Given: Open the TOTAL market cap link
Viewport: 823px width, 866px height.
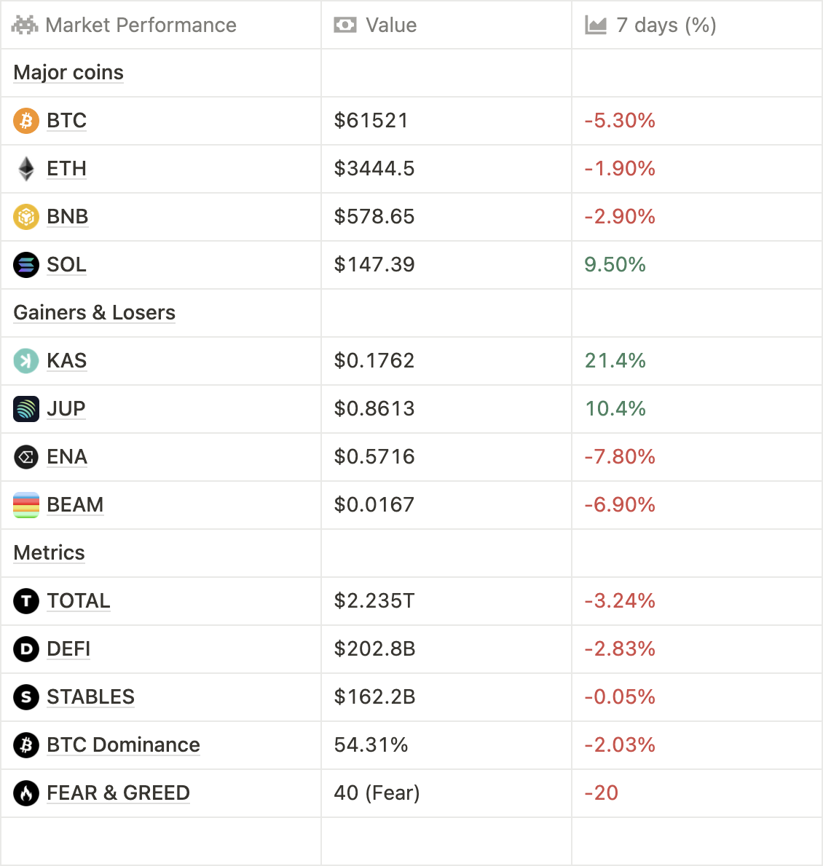Looking at the screenshot, I should pyautogui.click(x=79, y=601).
